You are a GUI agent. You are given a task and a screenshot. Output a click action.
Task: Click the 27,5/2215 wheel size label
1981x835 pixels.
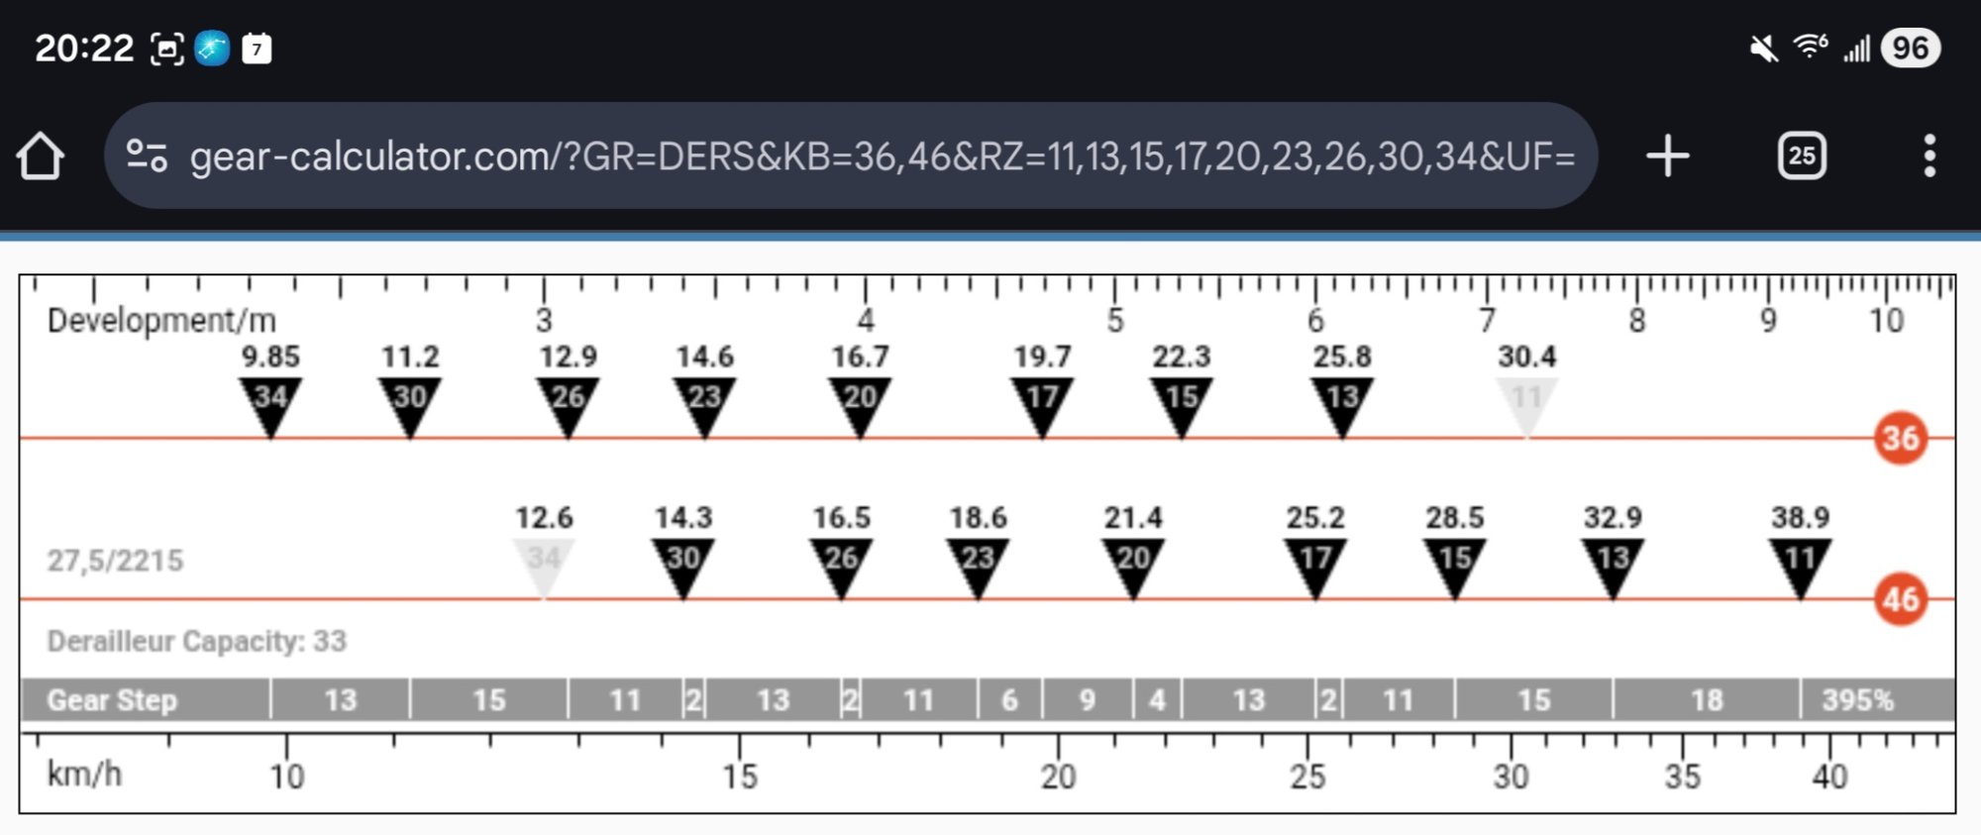pyautogui.click(x=116, y=561)
